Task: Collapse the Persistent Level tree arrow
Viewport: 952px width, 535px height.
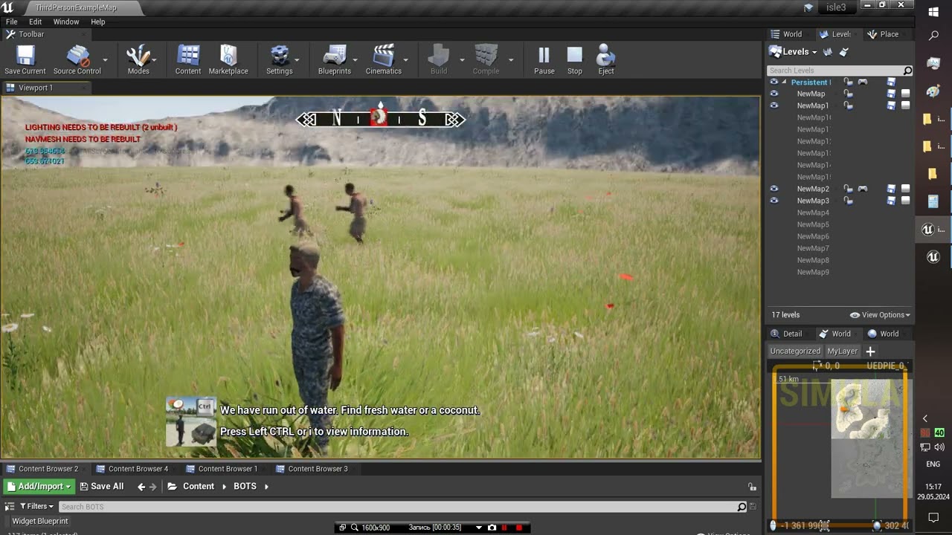Action: 784,82
